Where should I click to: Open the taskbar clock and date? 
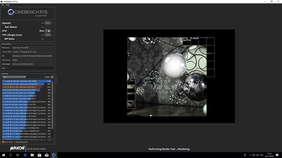269,155
